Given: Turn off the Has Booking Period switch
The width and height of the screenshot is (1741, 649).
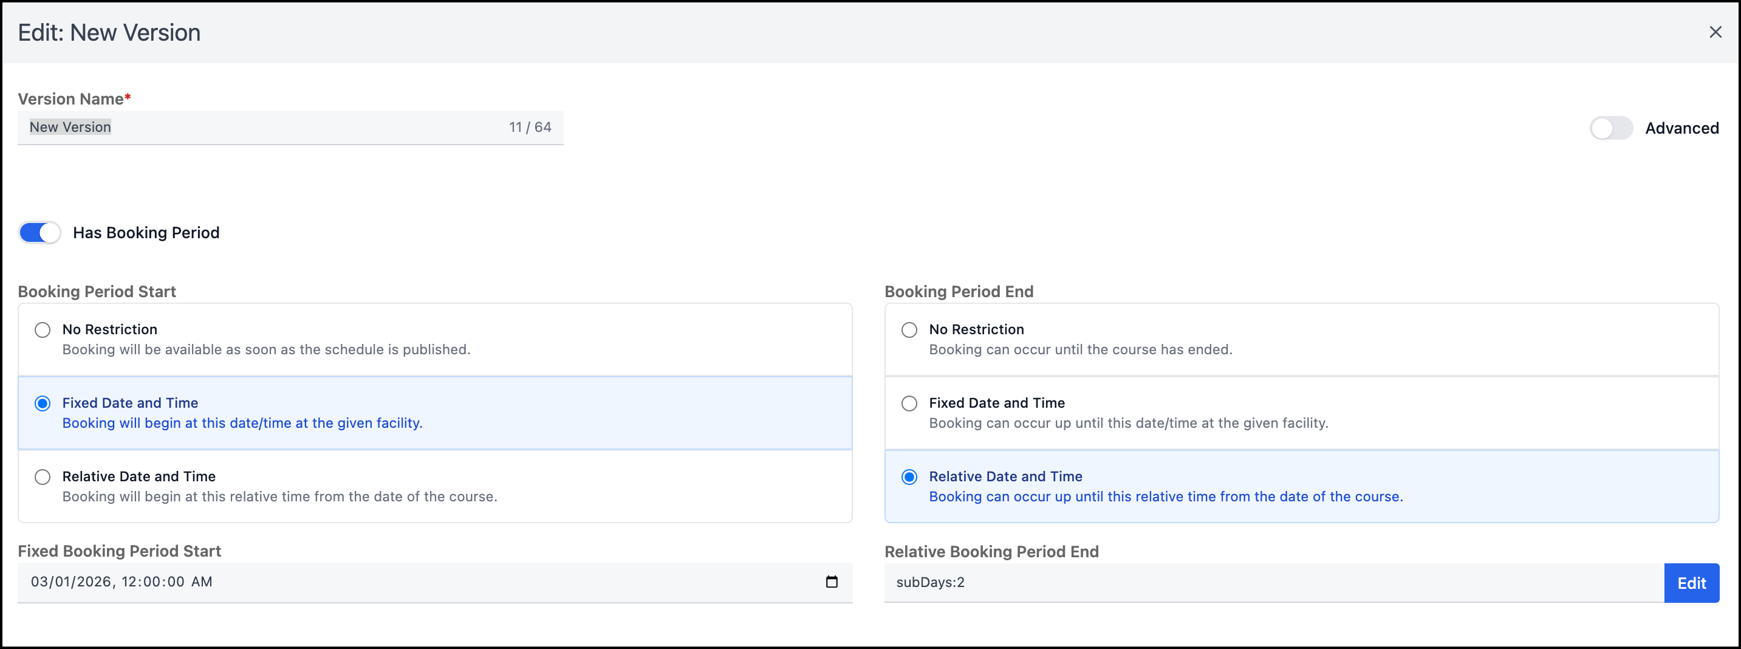Looking at the screenshot, I should 39,233.
